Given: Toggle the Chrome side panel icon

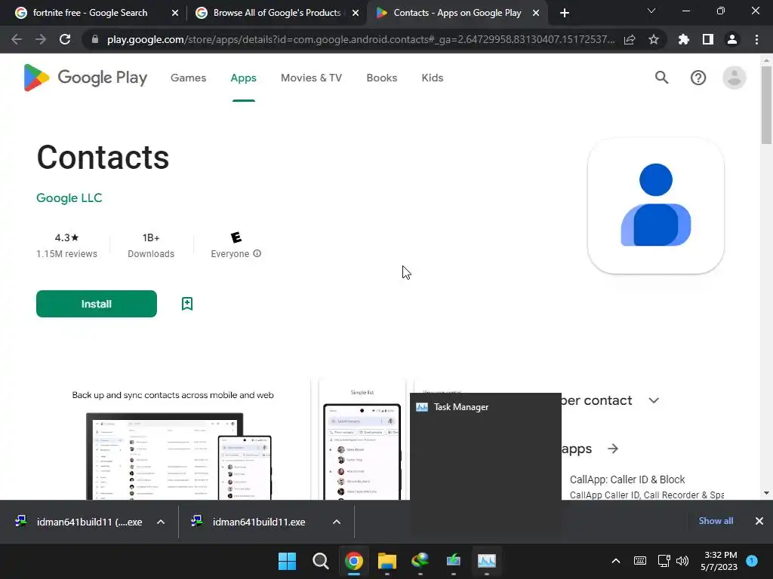Looking at the screenshot, I should (x=708, y=39).
